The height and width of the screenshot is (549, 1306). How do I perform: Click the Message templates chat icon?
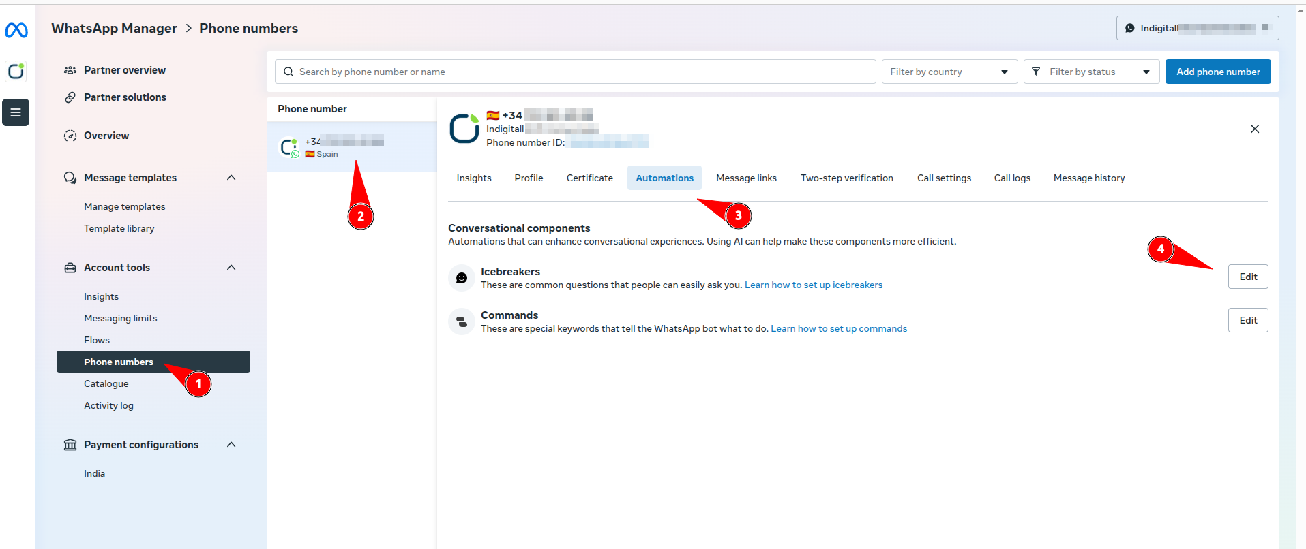tap(70, 178)
